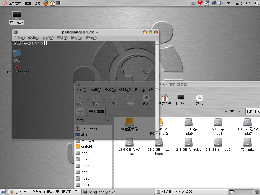Viewport: 260px width, 195px height.
Task: Click the power/logout button in panel
Action: [x=257, y=3]
